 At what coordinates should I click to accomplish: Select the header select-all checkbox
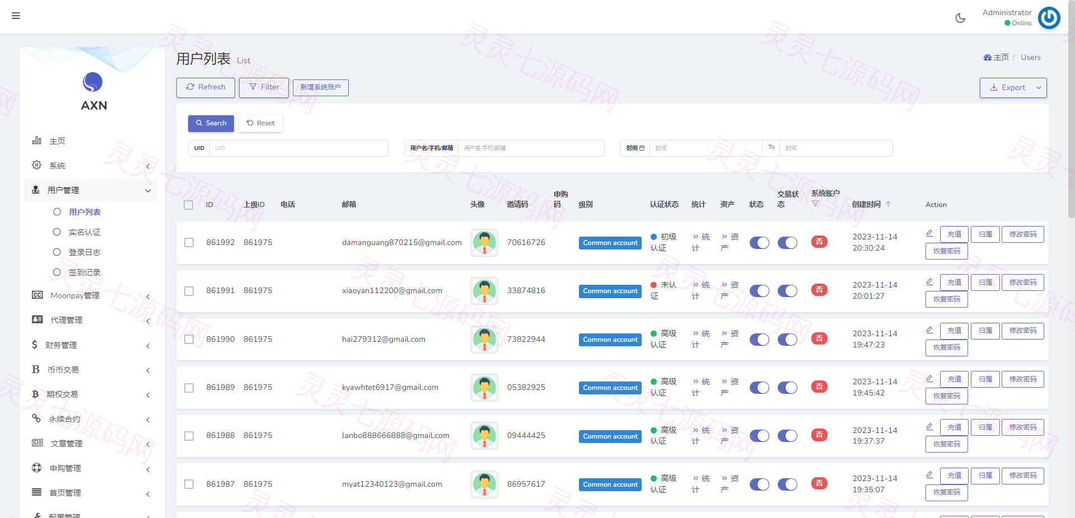189,205
